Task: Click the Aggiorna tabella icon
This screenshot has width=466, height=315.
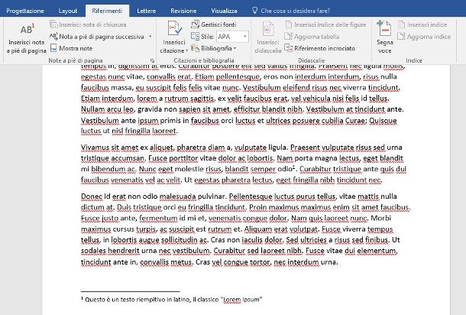Action: tap(288, 37)
